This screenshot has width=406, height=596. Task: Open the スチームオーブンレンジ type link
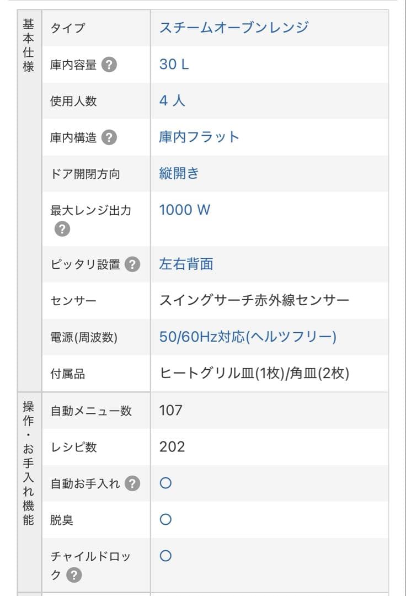pos(233,27)
